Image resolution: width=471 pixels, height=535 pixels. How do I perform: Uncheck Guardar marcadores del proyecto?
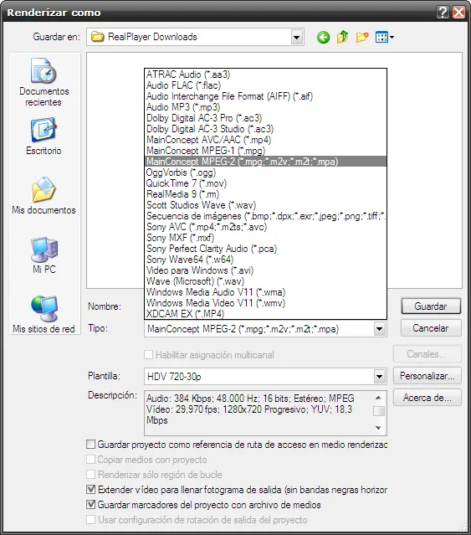pyautogui.click(x=90, y=504)
